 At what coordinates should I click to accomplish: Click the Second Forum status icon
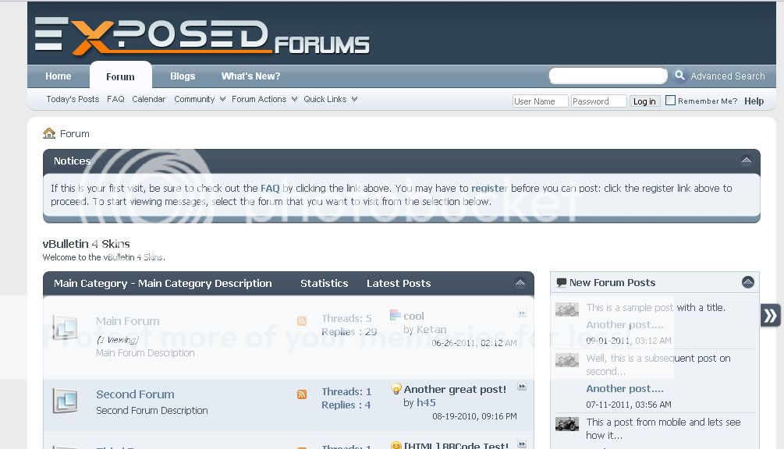[65, 401]
